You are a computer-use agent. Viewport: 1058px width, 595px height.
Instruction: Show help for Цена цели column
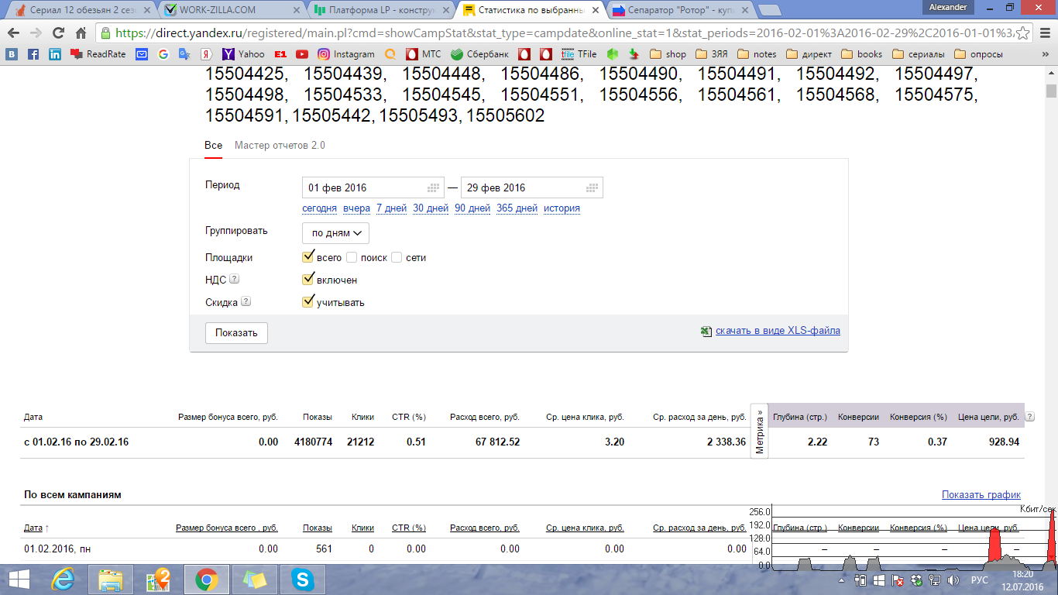(1030, 417)
